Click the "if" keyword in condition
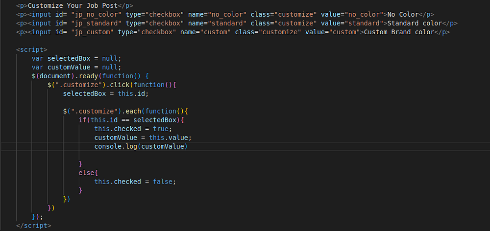490x231 pixels. pos(82,120)
